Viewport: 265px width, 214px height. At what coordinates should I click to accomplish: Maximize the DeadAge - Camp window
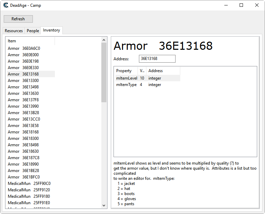click(241, 5)
